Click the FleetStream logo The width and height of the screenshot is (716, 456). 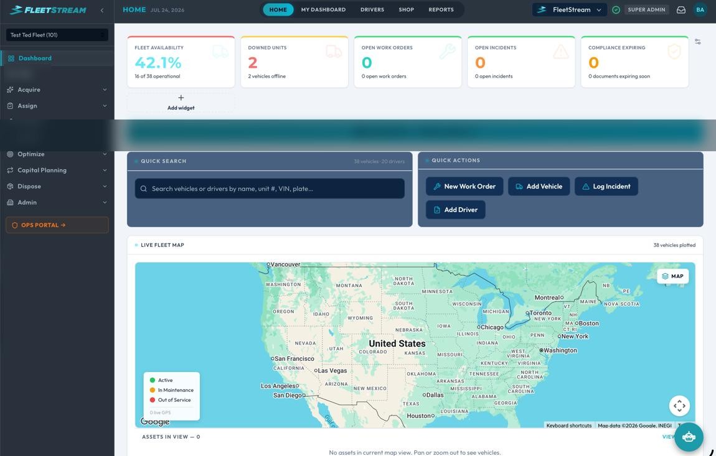48,9
